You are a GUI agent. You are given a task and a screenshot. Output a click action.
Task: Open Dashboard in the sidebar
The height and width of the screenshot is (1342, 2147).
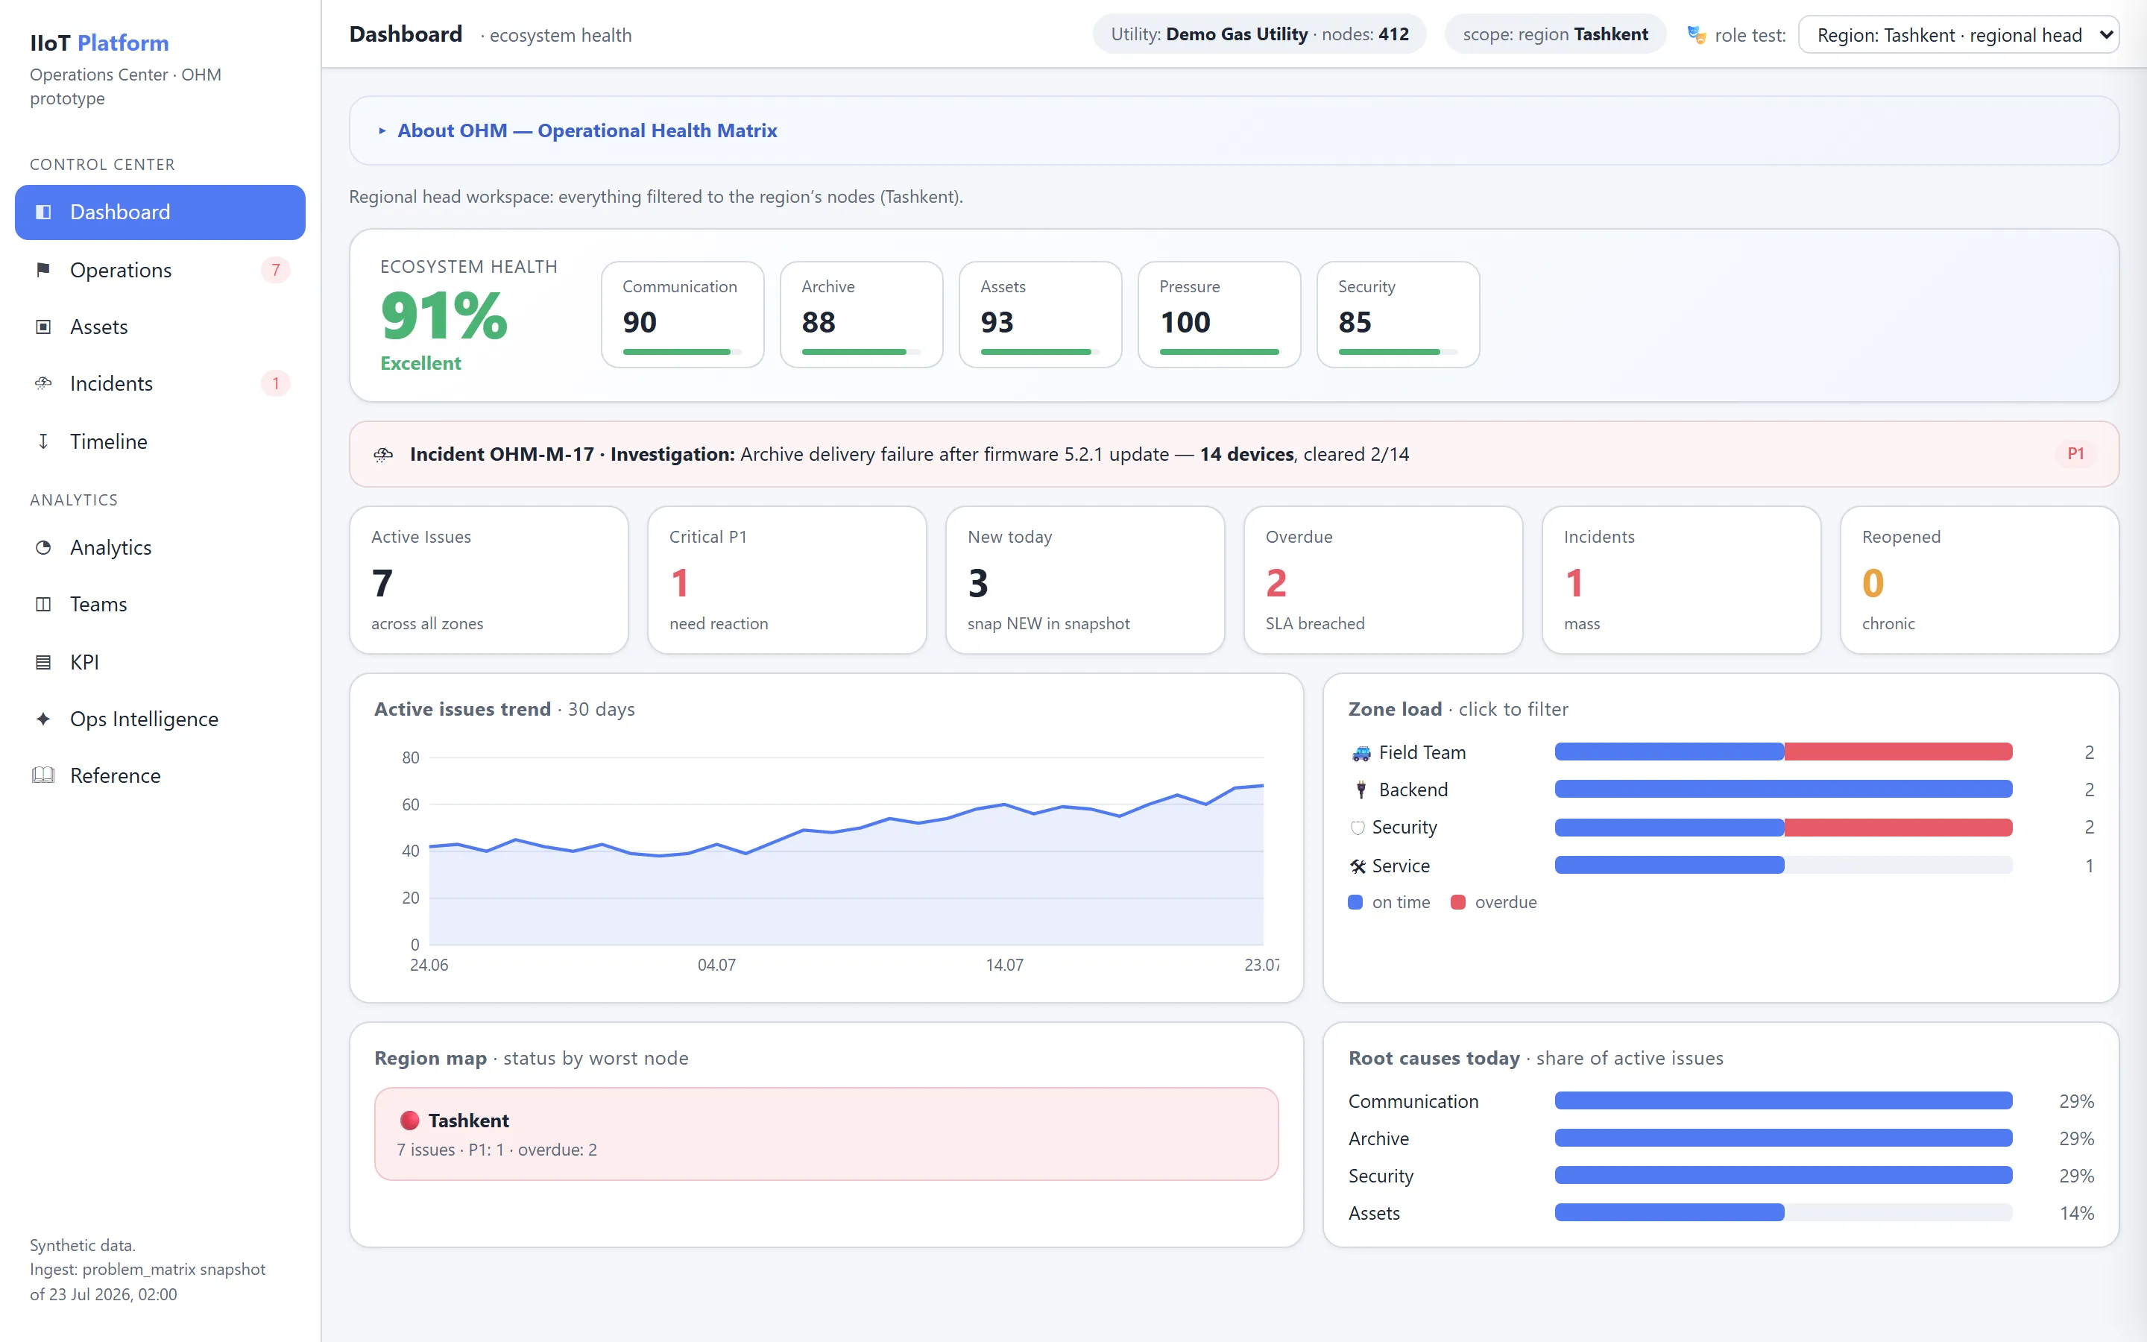160,212
